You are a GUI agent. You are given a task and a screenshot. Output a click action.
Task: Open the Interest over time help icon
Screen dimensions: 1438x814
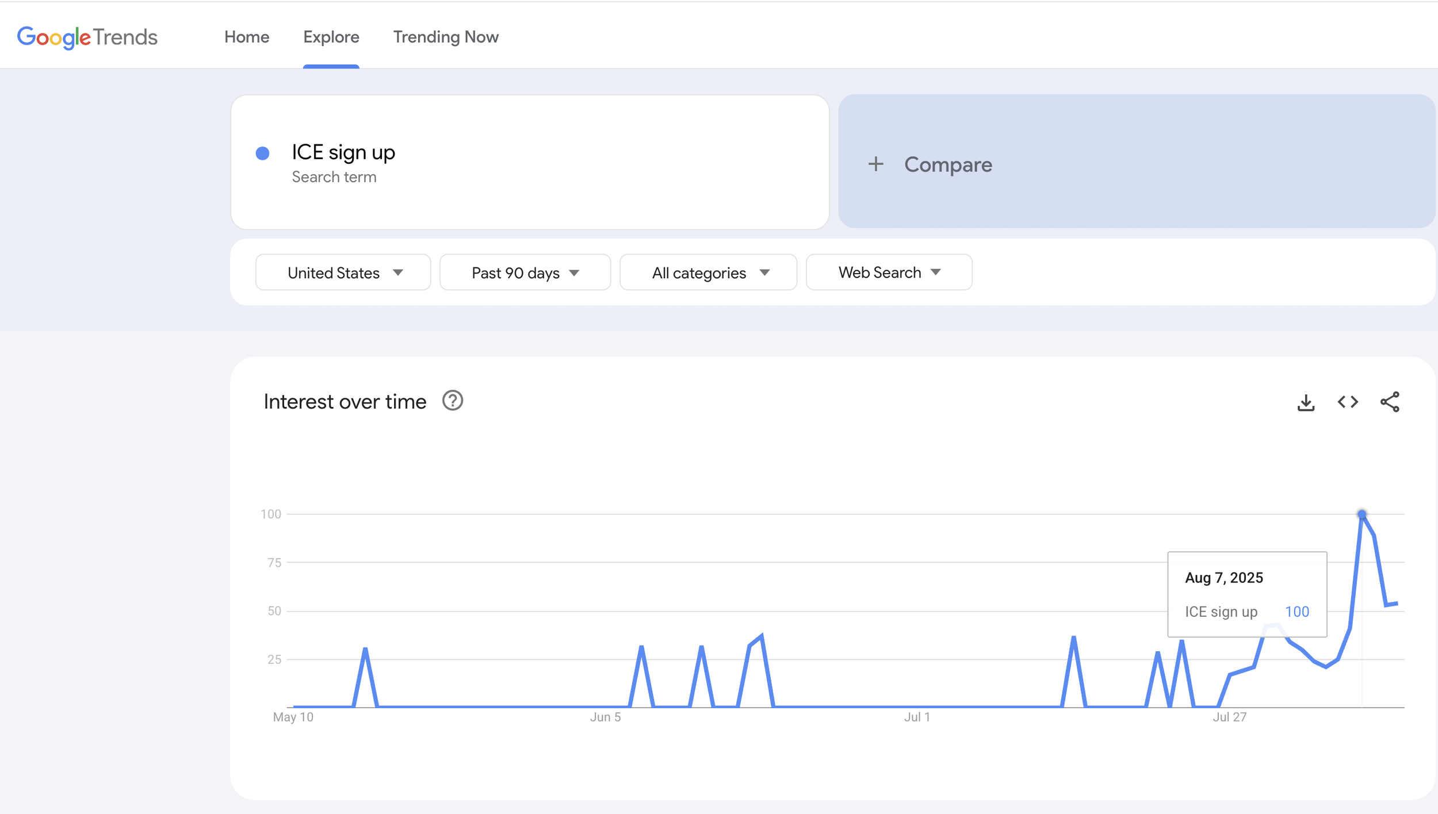click(453, 401)
